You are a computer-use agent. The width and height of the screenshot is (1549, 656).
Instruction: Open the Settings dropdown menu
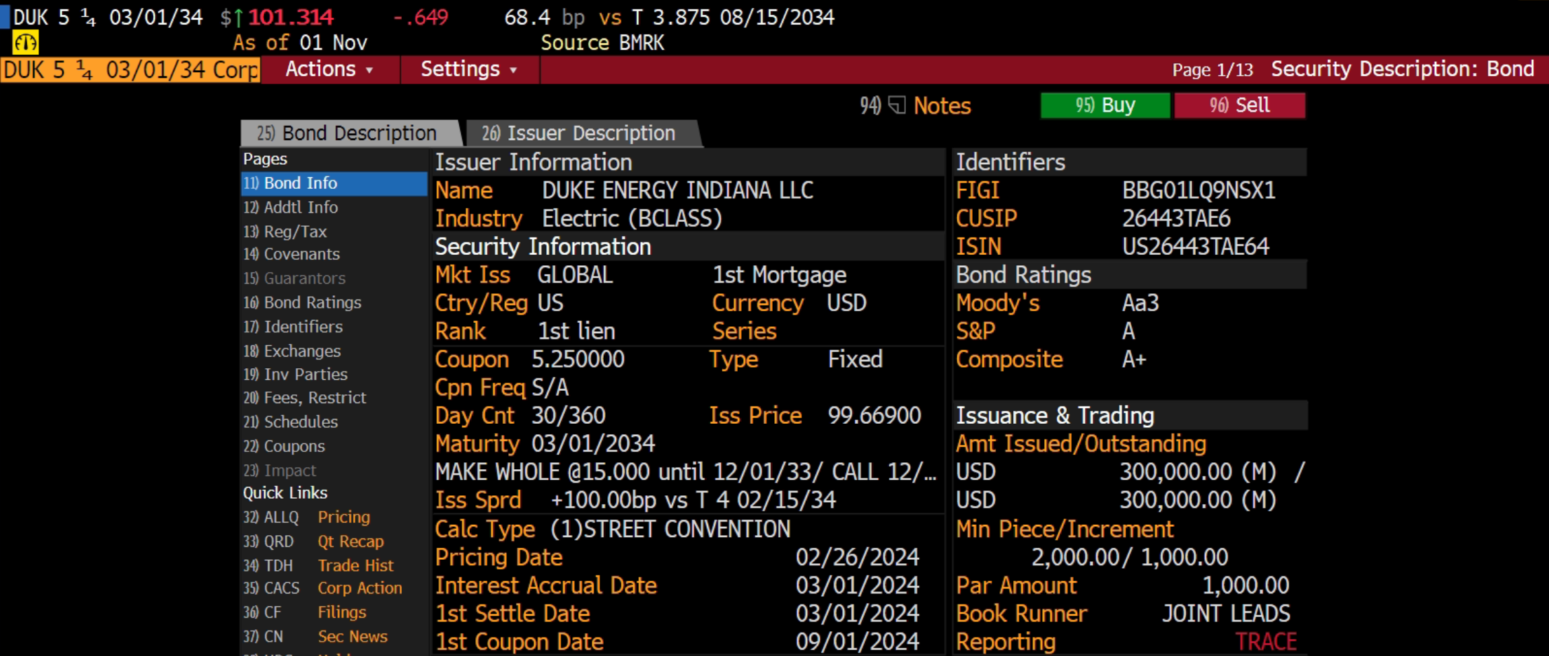tap(469, 69)
